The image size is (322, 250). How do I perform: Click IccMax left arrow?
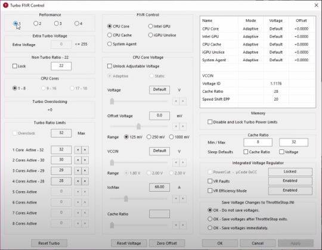click(x=176, y=198)
